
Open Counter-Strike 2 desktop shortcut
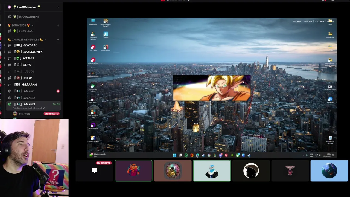tap(93, 139)
